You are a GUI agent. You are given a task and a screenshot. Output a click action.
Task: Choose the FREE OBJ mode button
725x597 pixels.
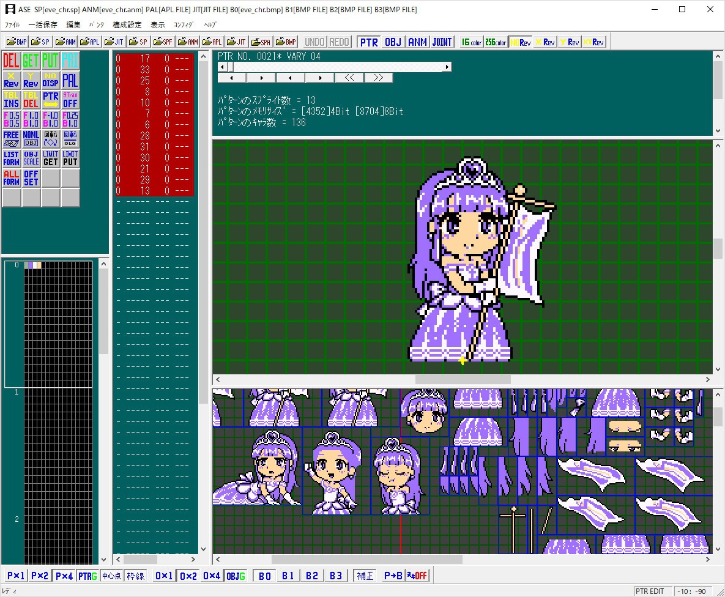tap(11, 139)
